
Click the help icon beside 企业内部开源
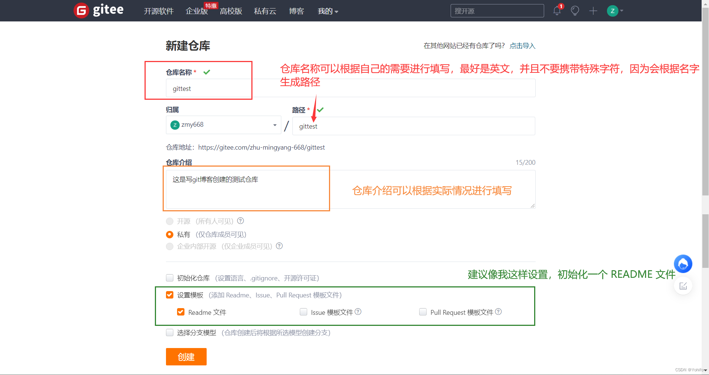tap(279, 246)
